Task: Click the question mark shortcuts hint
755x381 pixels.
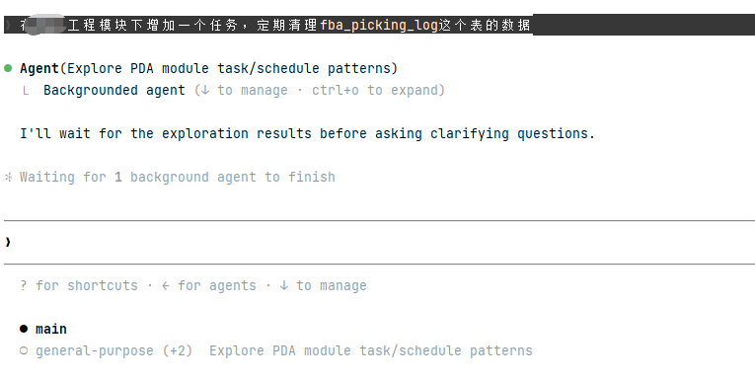Action: click(x=24, y=285)
